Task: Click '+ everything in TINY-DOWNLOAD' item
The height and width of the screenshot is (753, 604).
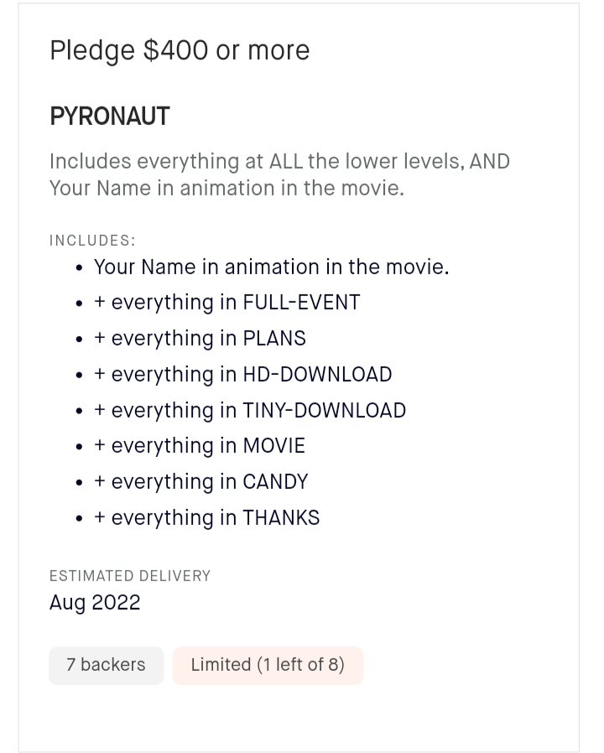Action: (250, 411)
